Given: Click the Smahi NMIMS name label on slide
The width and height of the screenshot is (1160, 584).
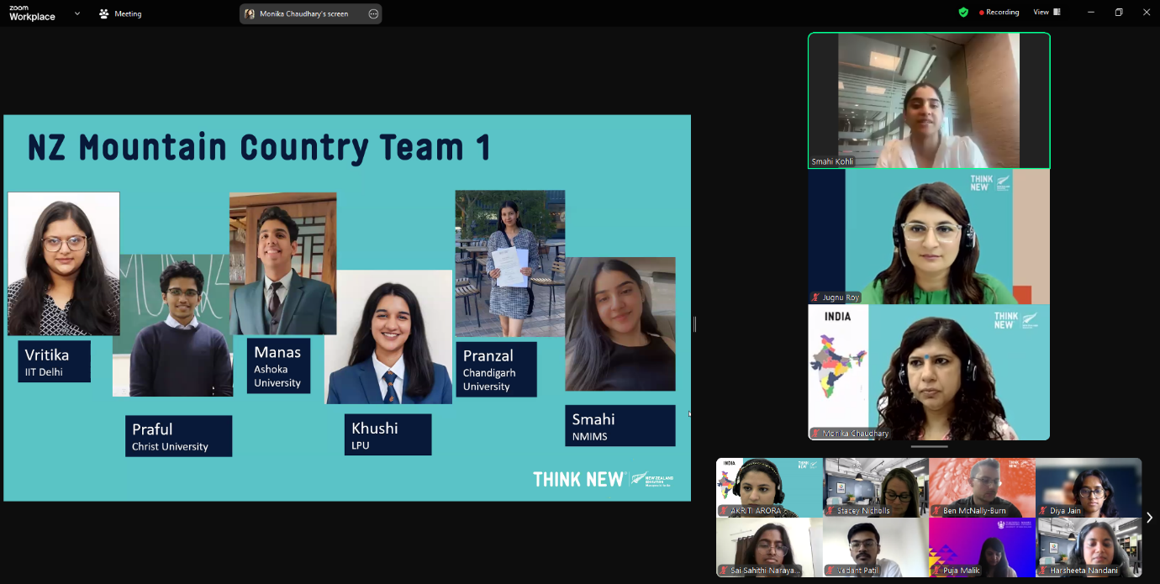Looking at the screenshot, I should [x=620, y=426].
